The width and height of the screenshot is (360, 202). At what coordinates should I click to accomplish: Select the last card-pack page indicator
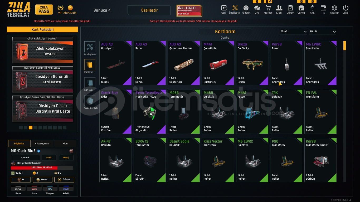pyautogui.click(x=65, y=128)
